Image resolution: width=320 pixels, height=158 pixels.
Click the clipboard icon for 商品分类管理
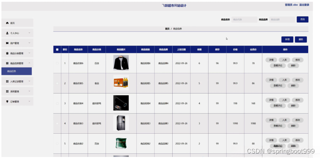(7, 53)
